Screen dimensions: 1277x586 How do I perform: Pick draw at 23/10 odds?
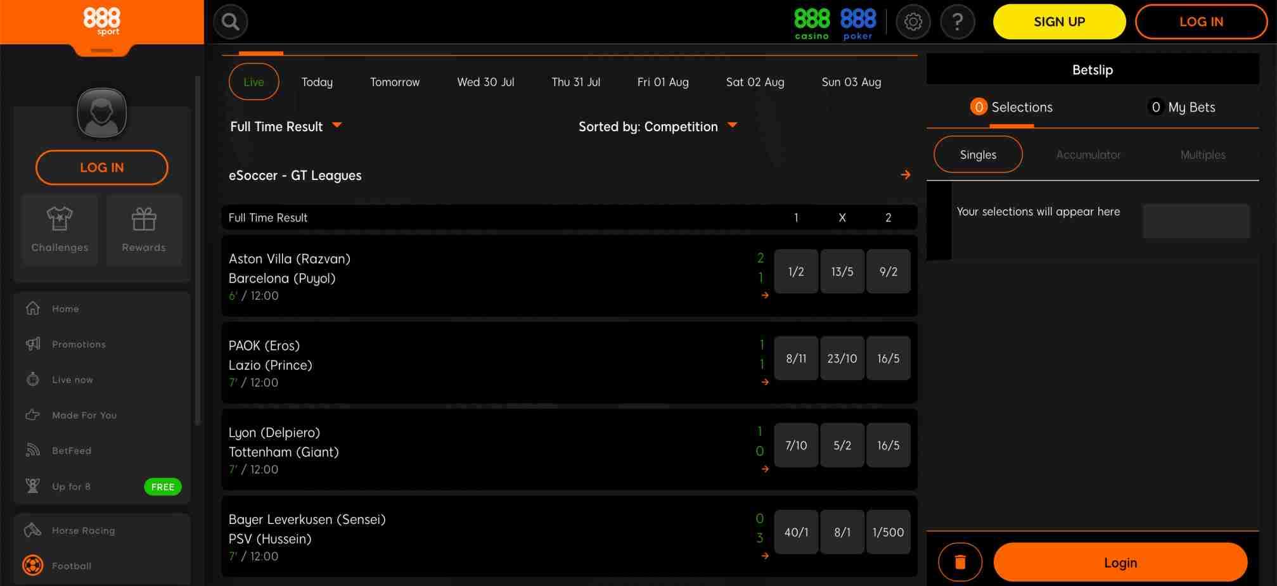[842, 358]
